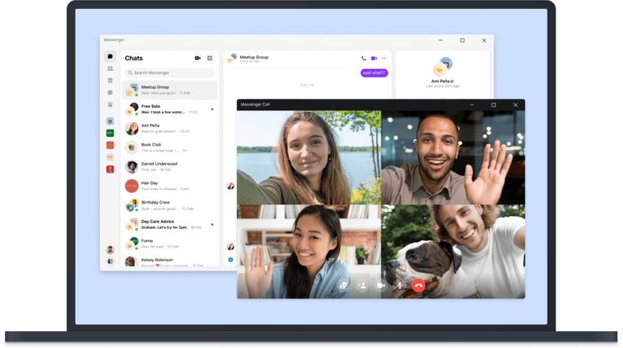This screenshot has height=348, width=623.
Task: Select the video tile of the man waving
Action: click(453, 157)
